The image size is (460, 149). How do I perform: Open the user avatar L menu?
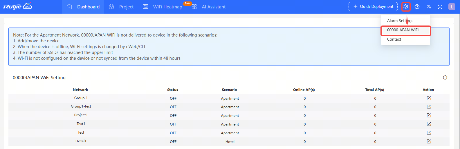(452, 7)
